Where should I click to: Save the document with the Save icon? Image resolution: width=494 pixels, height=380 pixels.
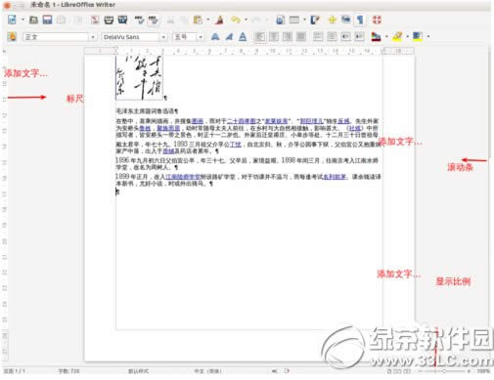click(x=48, y=20)
